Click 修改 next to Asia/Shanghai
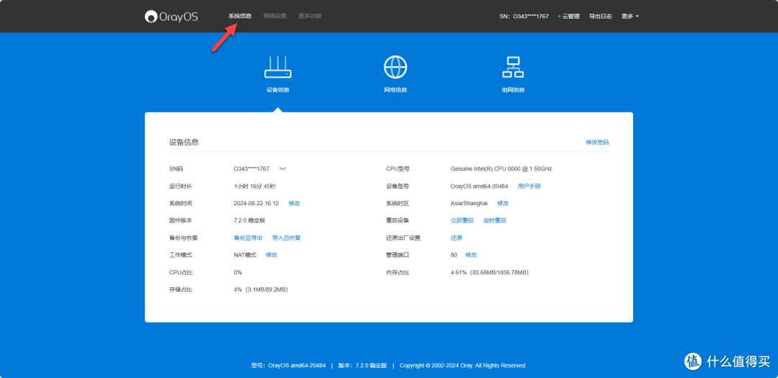Screen dimensions: 778x378 click(x=503, y=203)
